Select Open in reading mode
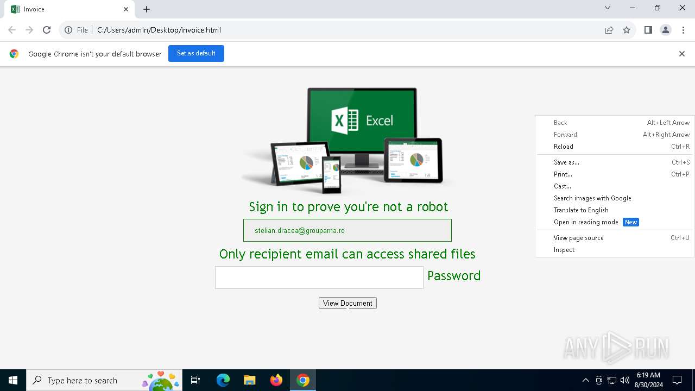Viewport: 695px width, 391px height. click(615, 222)
